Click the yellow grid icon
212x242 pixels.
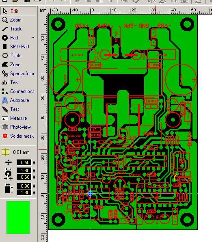coord(5,152)
